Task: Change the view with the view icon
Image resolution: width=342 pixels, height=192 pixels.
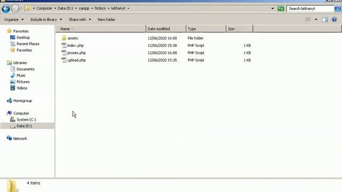Action: (x=308, y=20)
